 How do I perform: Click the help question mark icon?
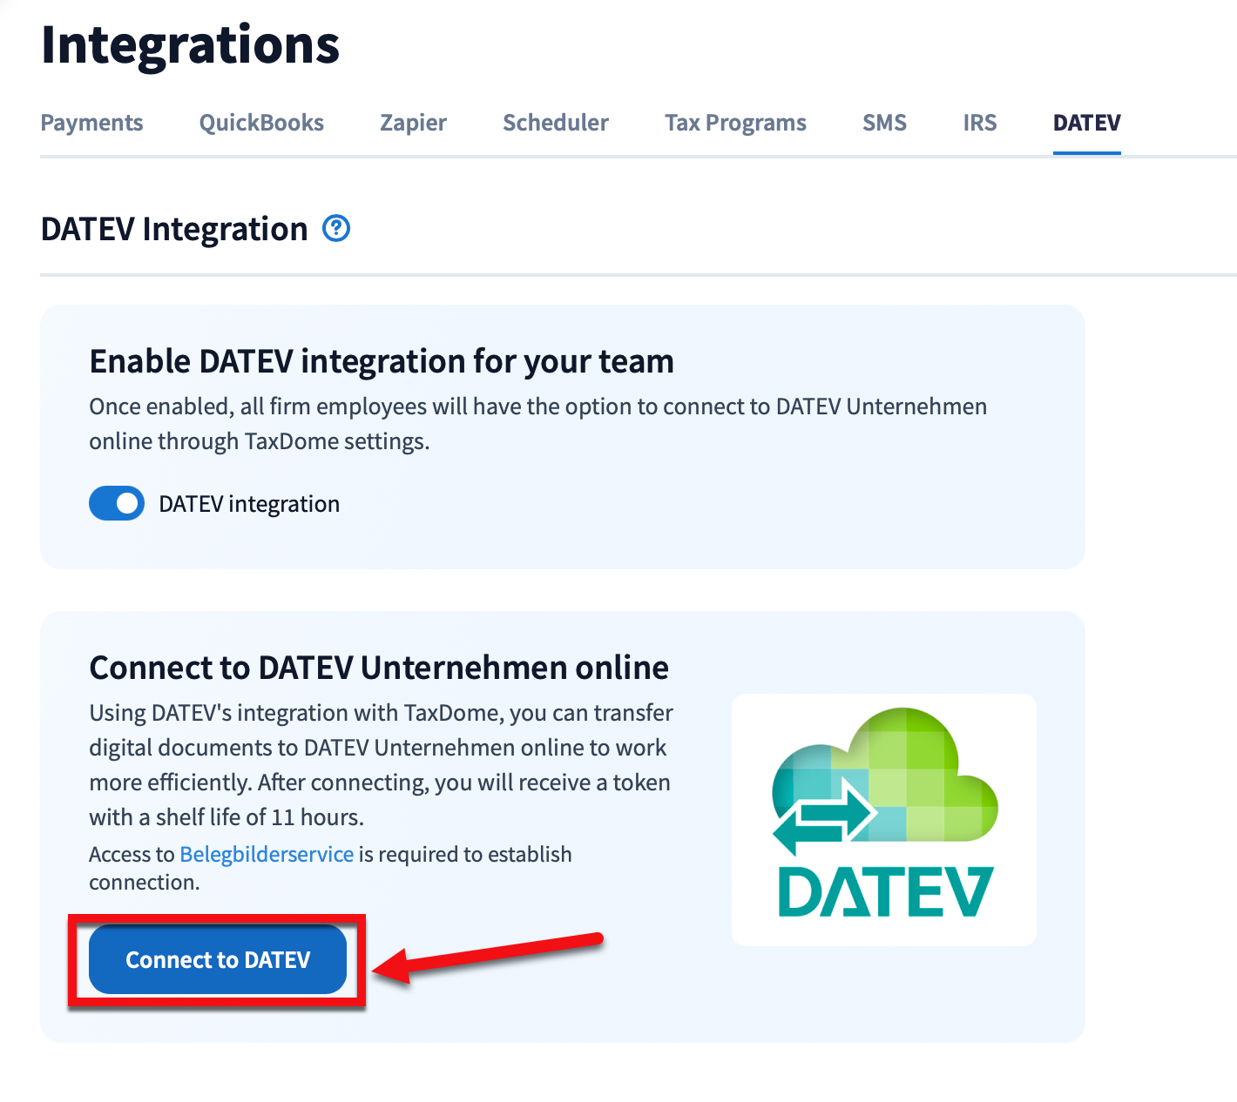(x=336, y=229)
